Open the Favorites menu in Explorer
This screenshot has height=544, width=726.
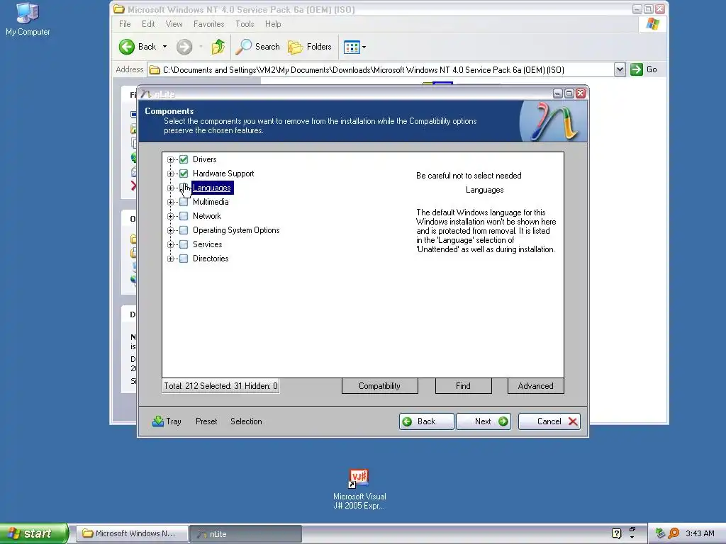(209, 24)
